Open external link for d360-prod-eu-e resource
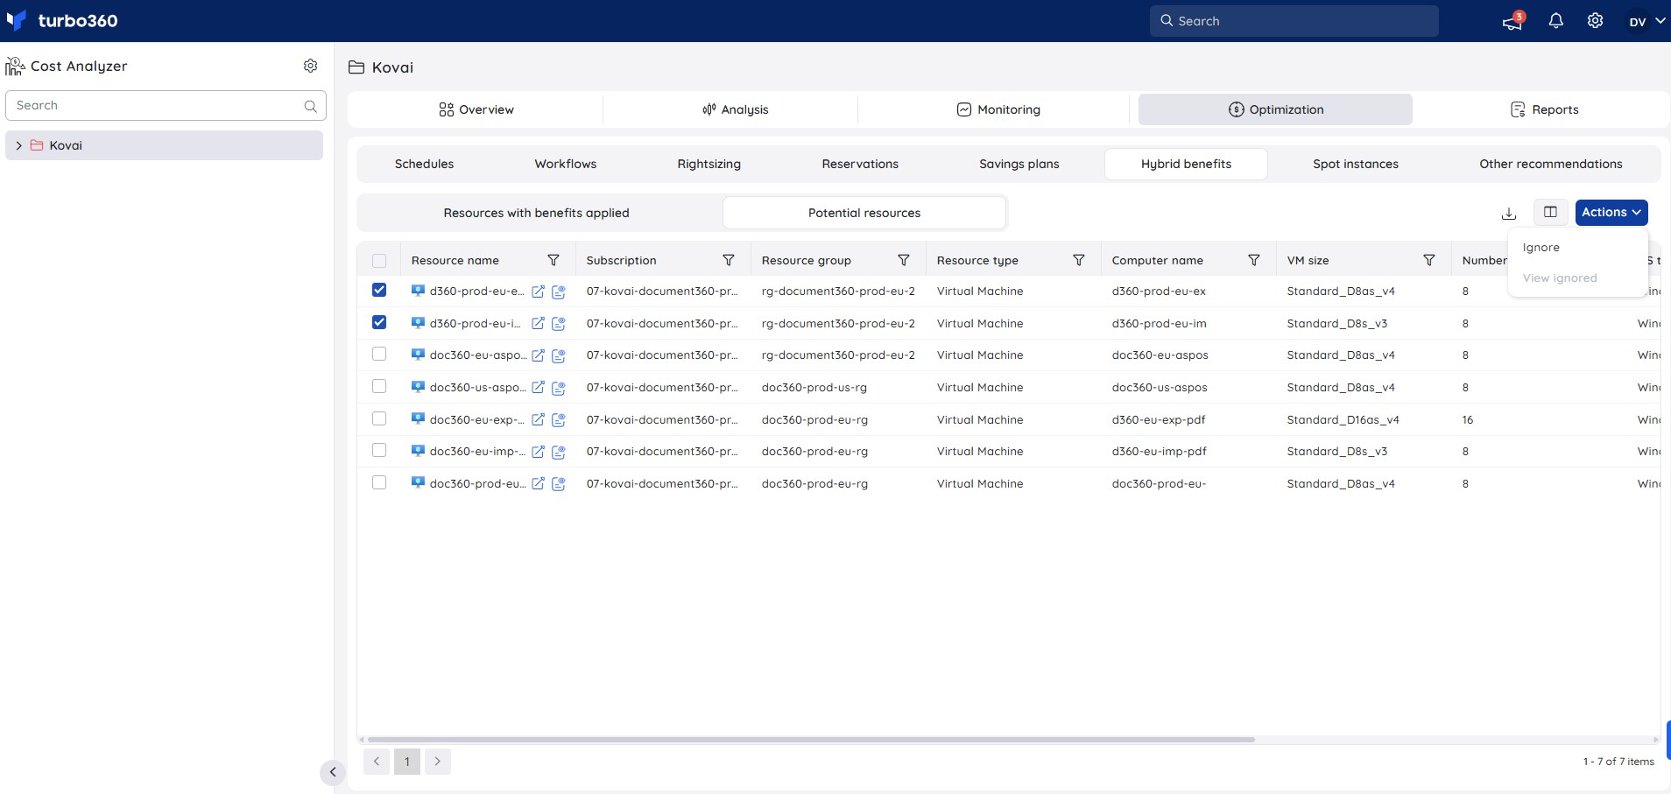The image size is (1671, 794). 538,292
